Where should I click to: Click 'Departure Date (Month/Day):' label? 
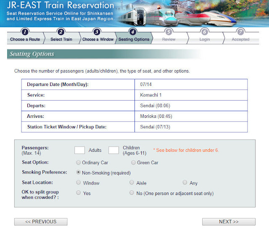[x=58, y=84]
